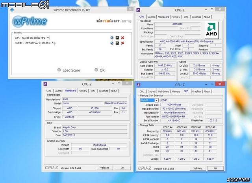Screen dimensions: 252x183
Task: Click the A55/A60M southbridge value
Action: (x=95, y=112)
